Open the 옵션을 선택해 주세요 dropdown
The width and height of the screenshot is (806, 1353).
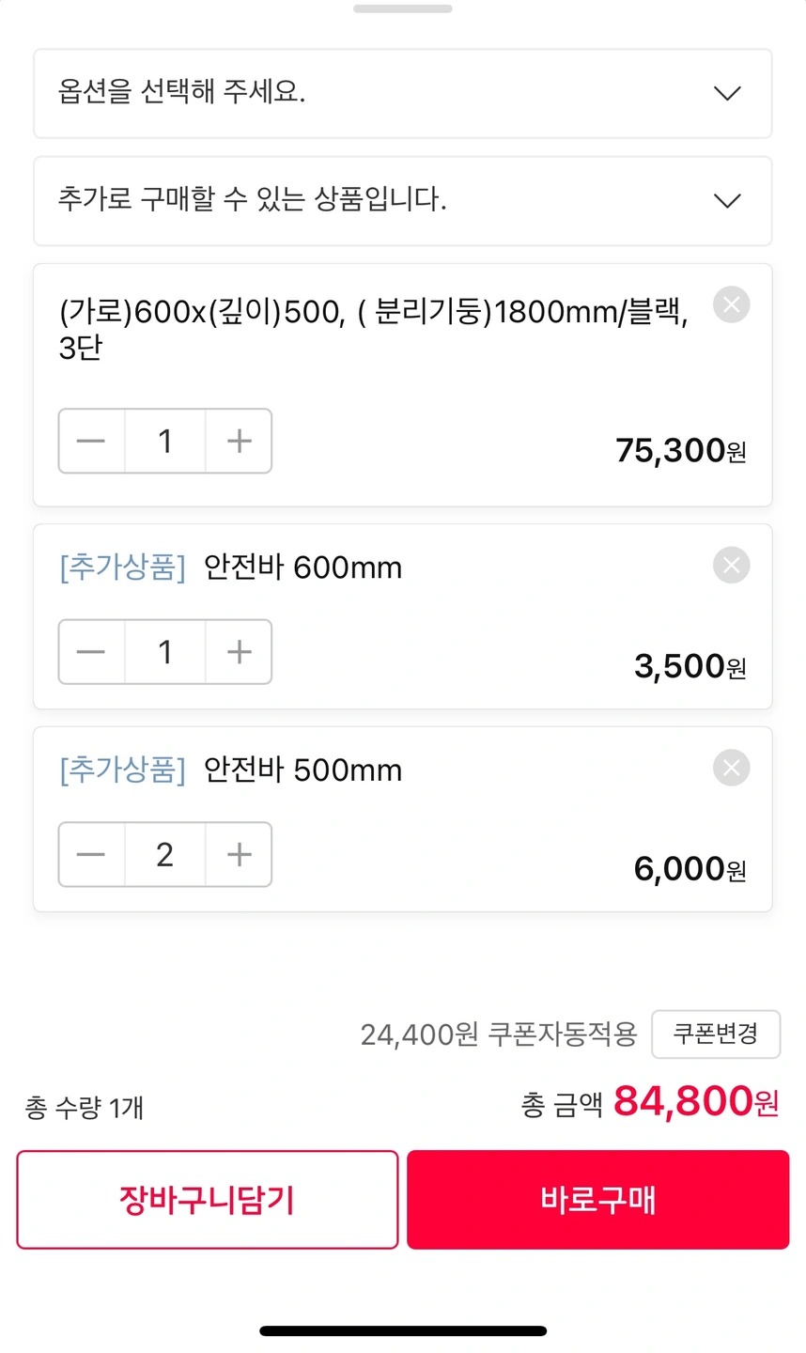pos(402,93)
